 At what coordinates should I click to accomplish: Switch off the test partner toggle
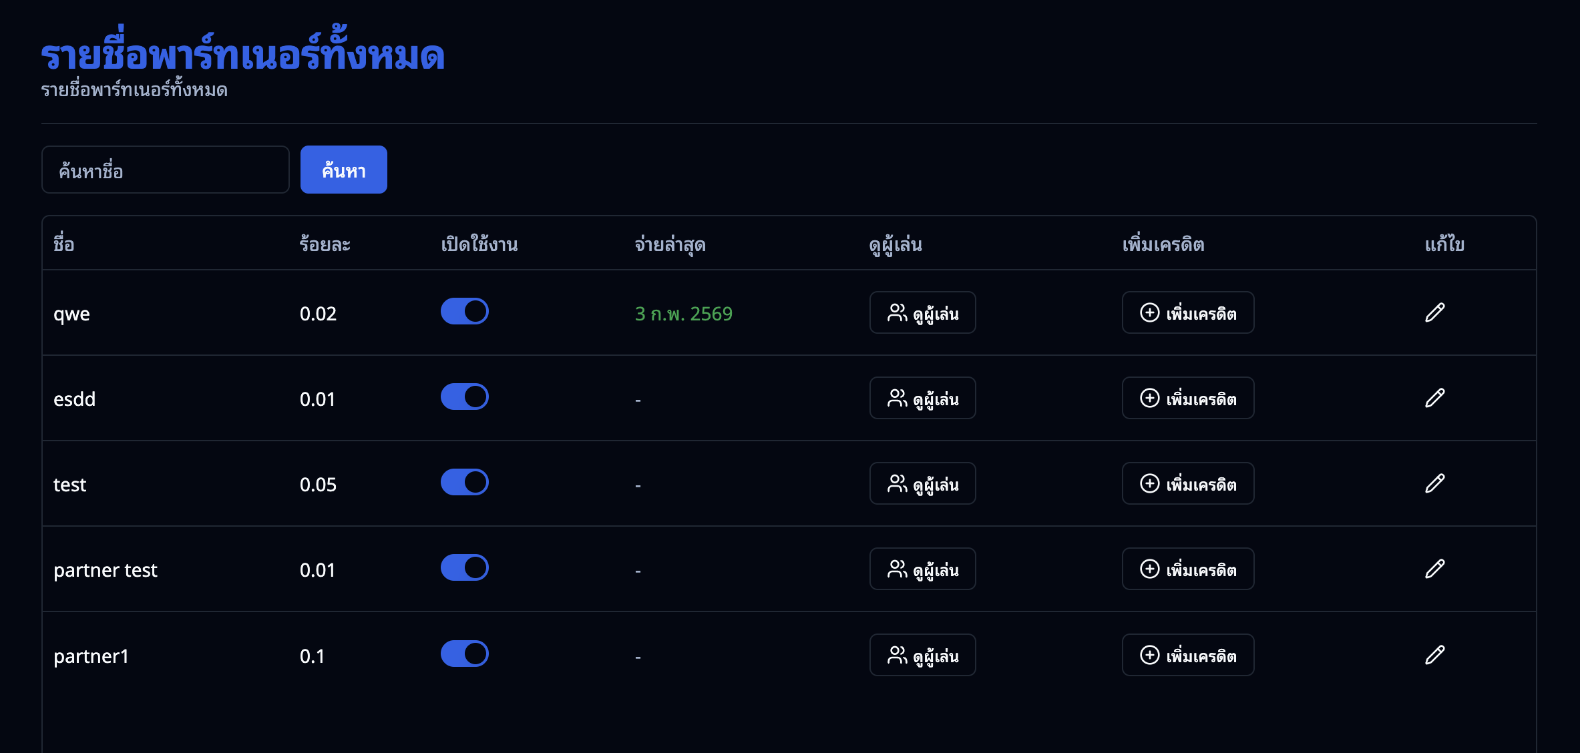(465, 482)
